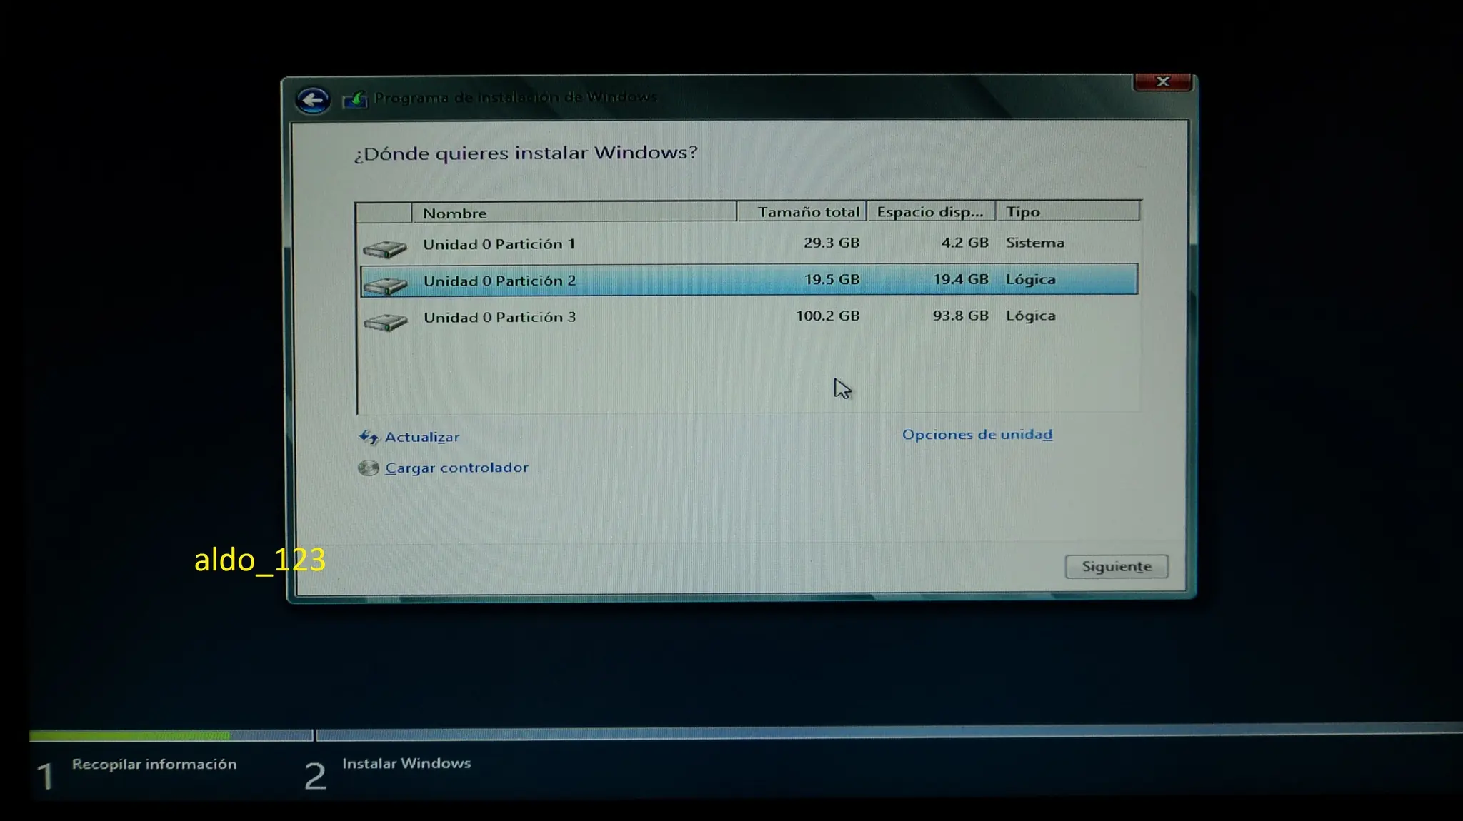The image size is (1463, 821).
Task: Click the green installation progress bar
Action: (x=130, y=735)
